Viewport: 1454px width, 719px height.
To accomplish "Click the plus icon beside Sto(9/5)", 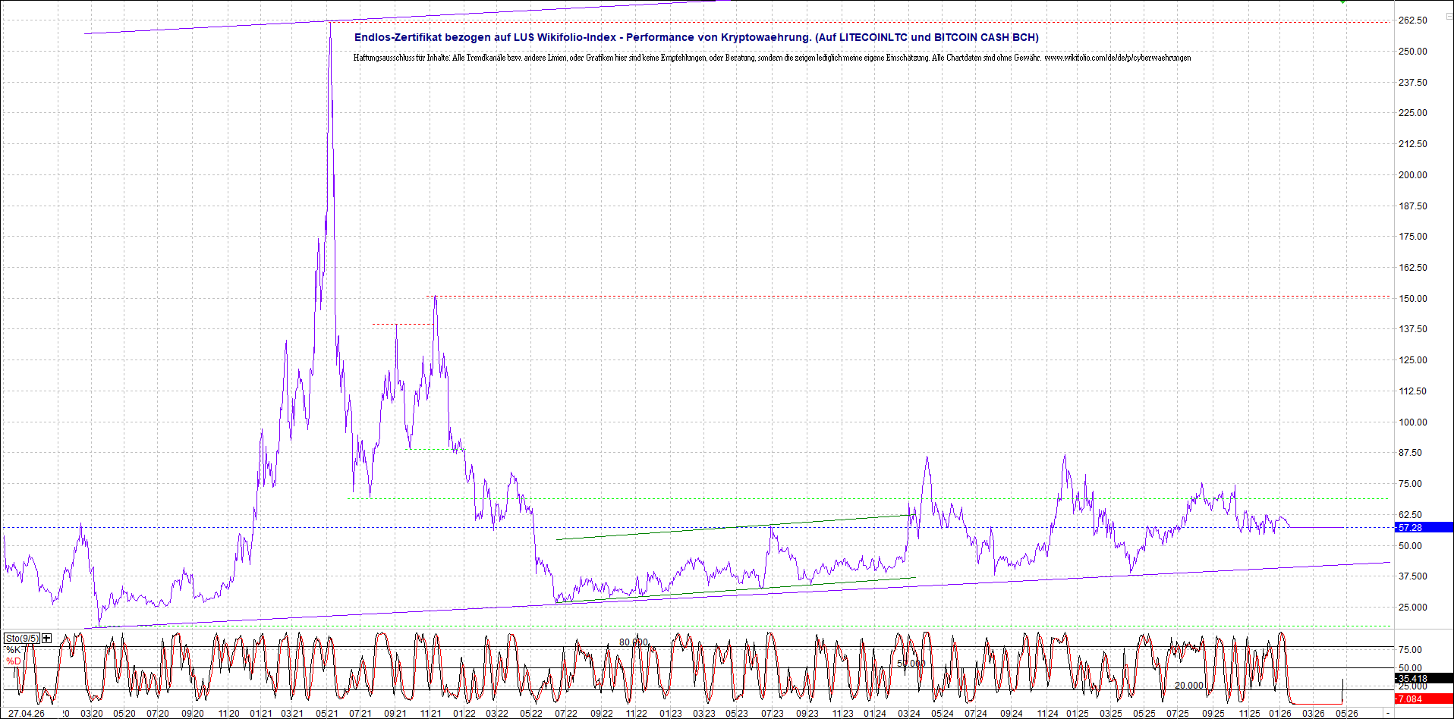I will pyautogui.click(x=47, y=638).
